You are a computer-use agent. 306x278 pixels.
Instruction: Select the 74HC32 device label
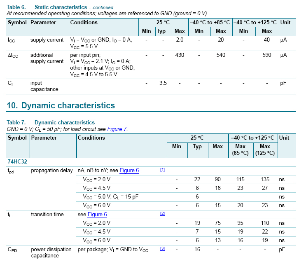pyautogui.click(x=17, y=162)
